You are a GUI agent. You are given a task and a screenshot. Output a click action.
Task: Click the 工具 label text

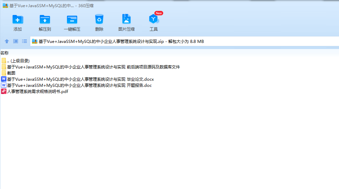pos(154,29)
